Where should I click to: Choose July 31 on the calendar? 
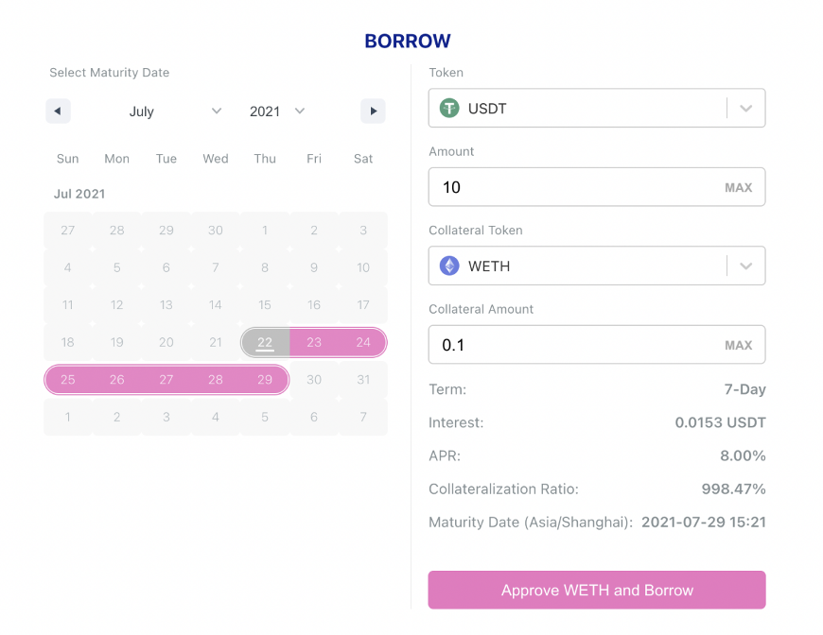363,380
